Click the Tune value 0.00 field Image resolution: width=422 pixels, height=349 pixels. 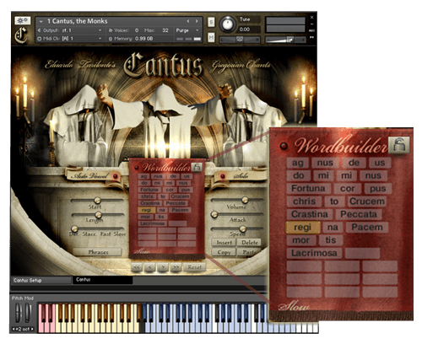click(x=249, y=30)
